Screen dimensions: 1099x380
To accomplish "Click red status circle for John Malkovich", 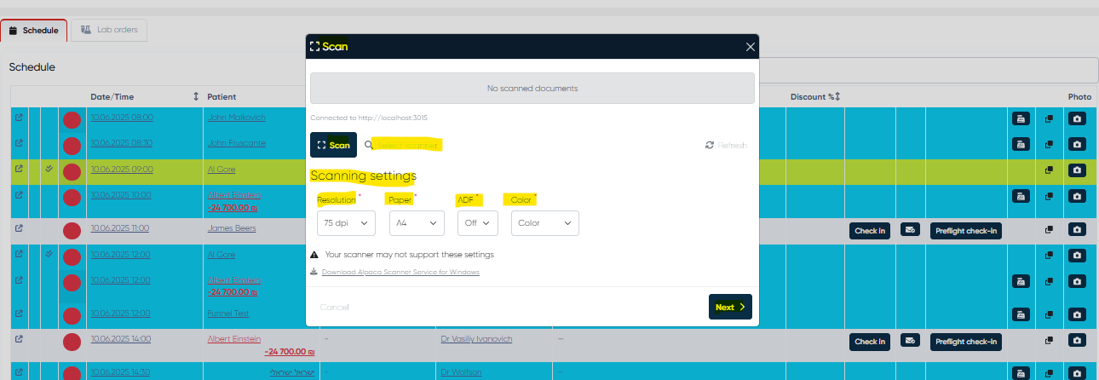I will coord(72,120).
